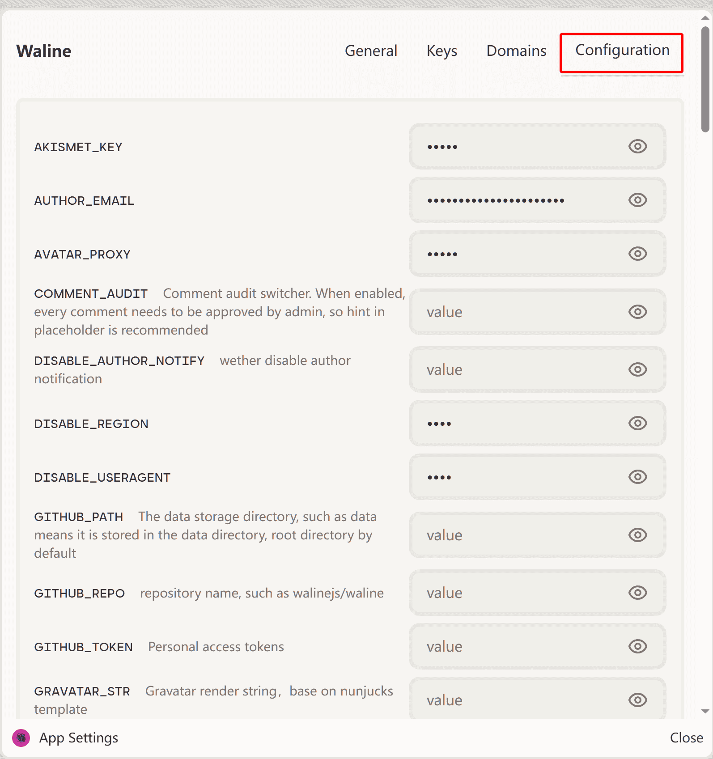This screenshot has height=759, width=713.
Task: Click the eye icon for GITHUB_REPO
Action: tap(637, 593)
